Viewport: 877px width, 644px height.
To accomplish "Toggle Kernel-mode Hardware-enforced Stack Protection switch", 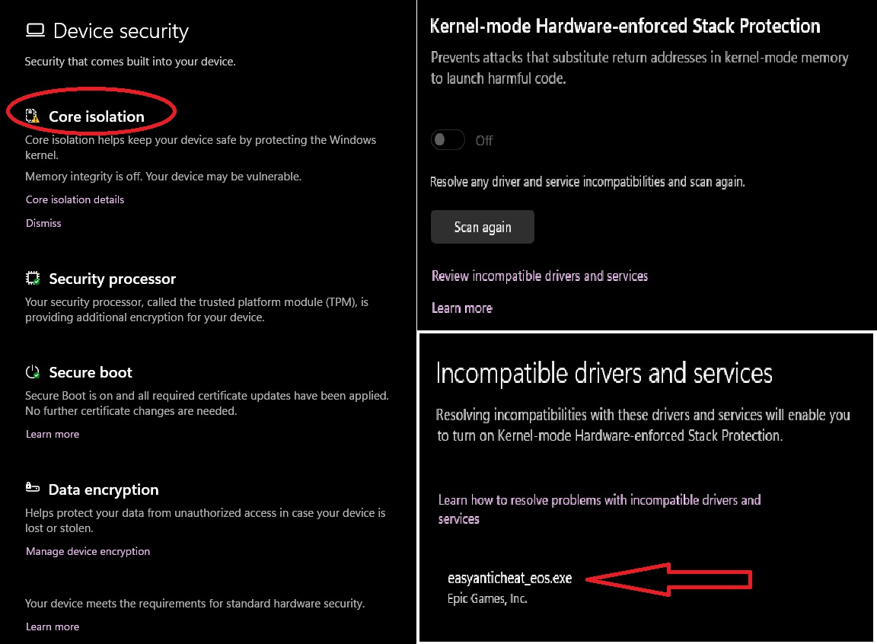I will click(448, 140).
